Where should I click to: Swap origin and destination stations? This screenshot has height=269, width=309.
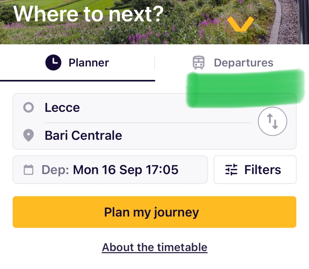(x=272, y=121)
